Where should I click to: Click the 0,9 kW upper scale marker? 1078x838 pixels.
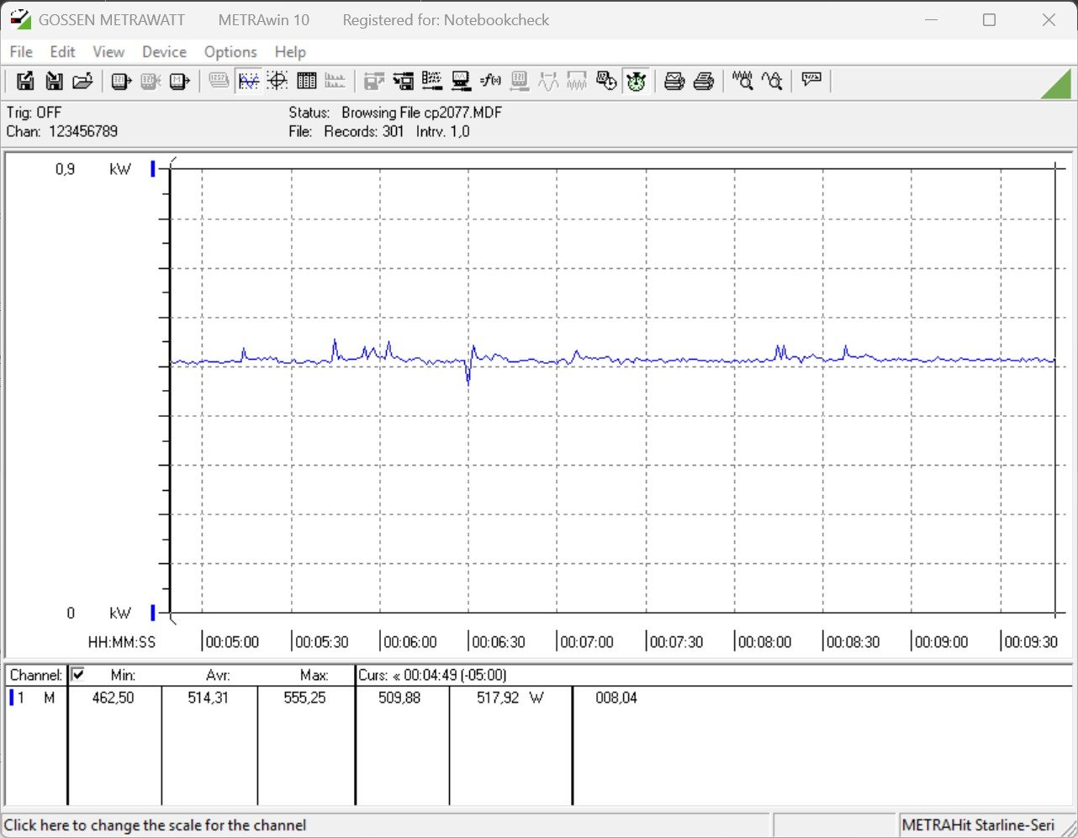tap(153, 169)
